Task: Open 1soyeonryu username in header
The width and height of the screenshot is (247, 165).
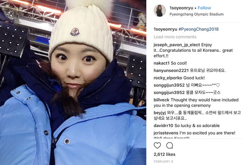Action: click(181, 8)
